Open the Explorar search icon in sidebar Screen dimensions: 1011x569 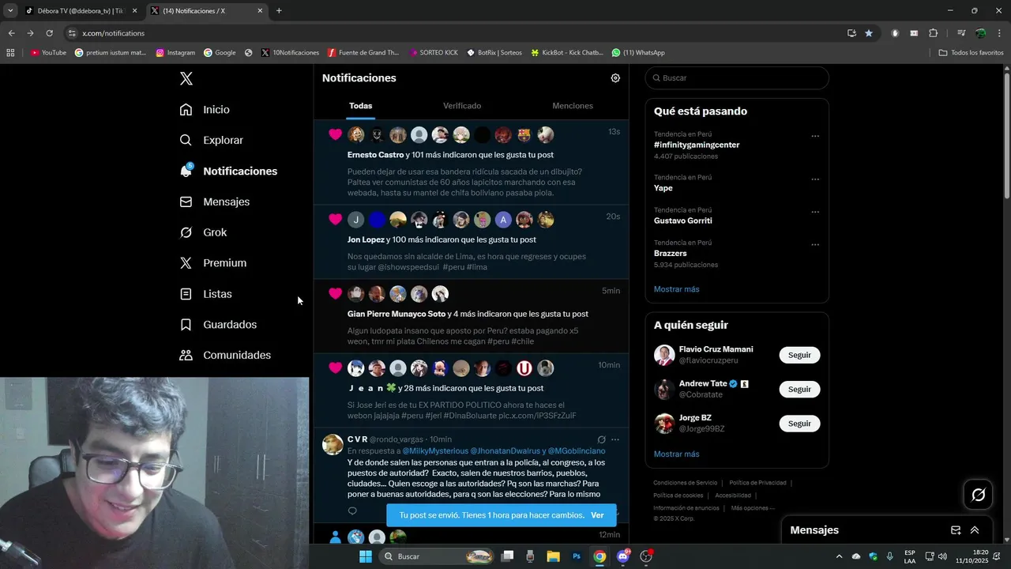(186, 140)
